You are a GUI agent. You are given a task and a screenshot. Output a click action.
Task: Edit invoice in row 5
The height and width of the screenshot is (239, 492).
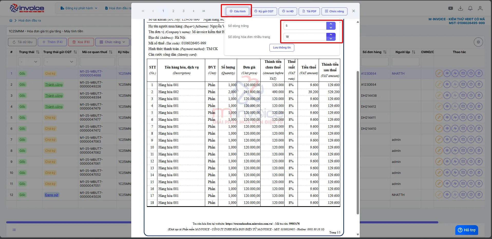[x=439, y=117]
